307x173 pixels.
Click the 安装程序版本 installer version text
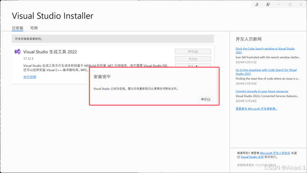(256, 165)
